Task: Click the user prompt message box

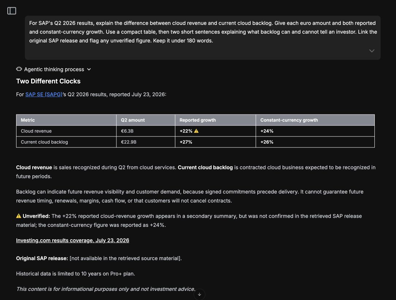Action: (202, 38)
